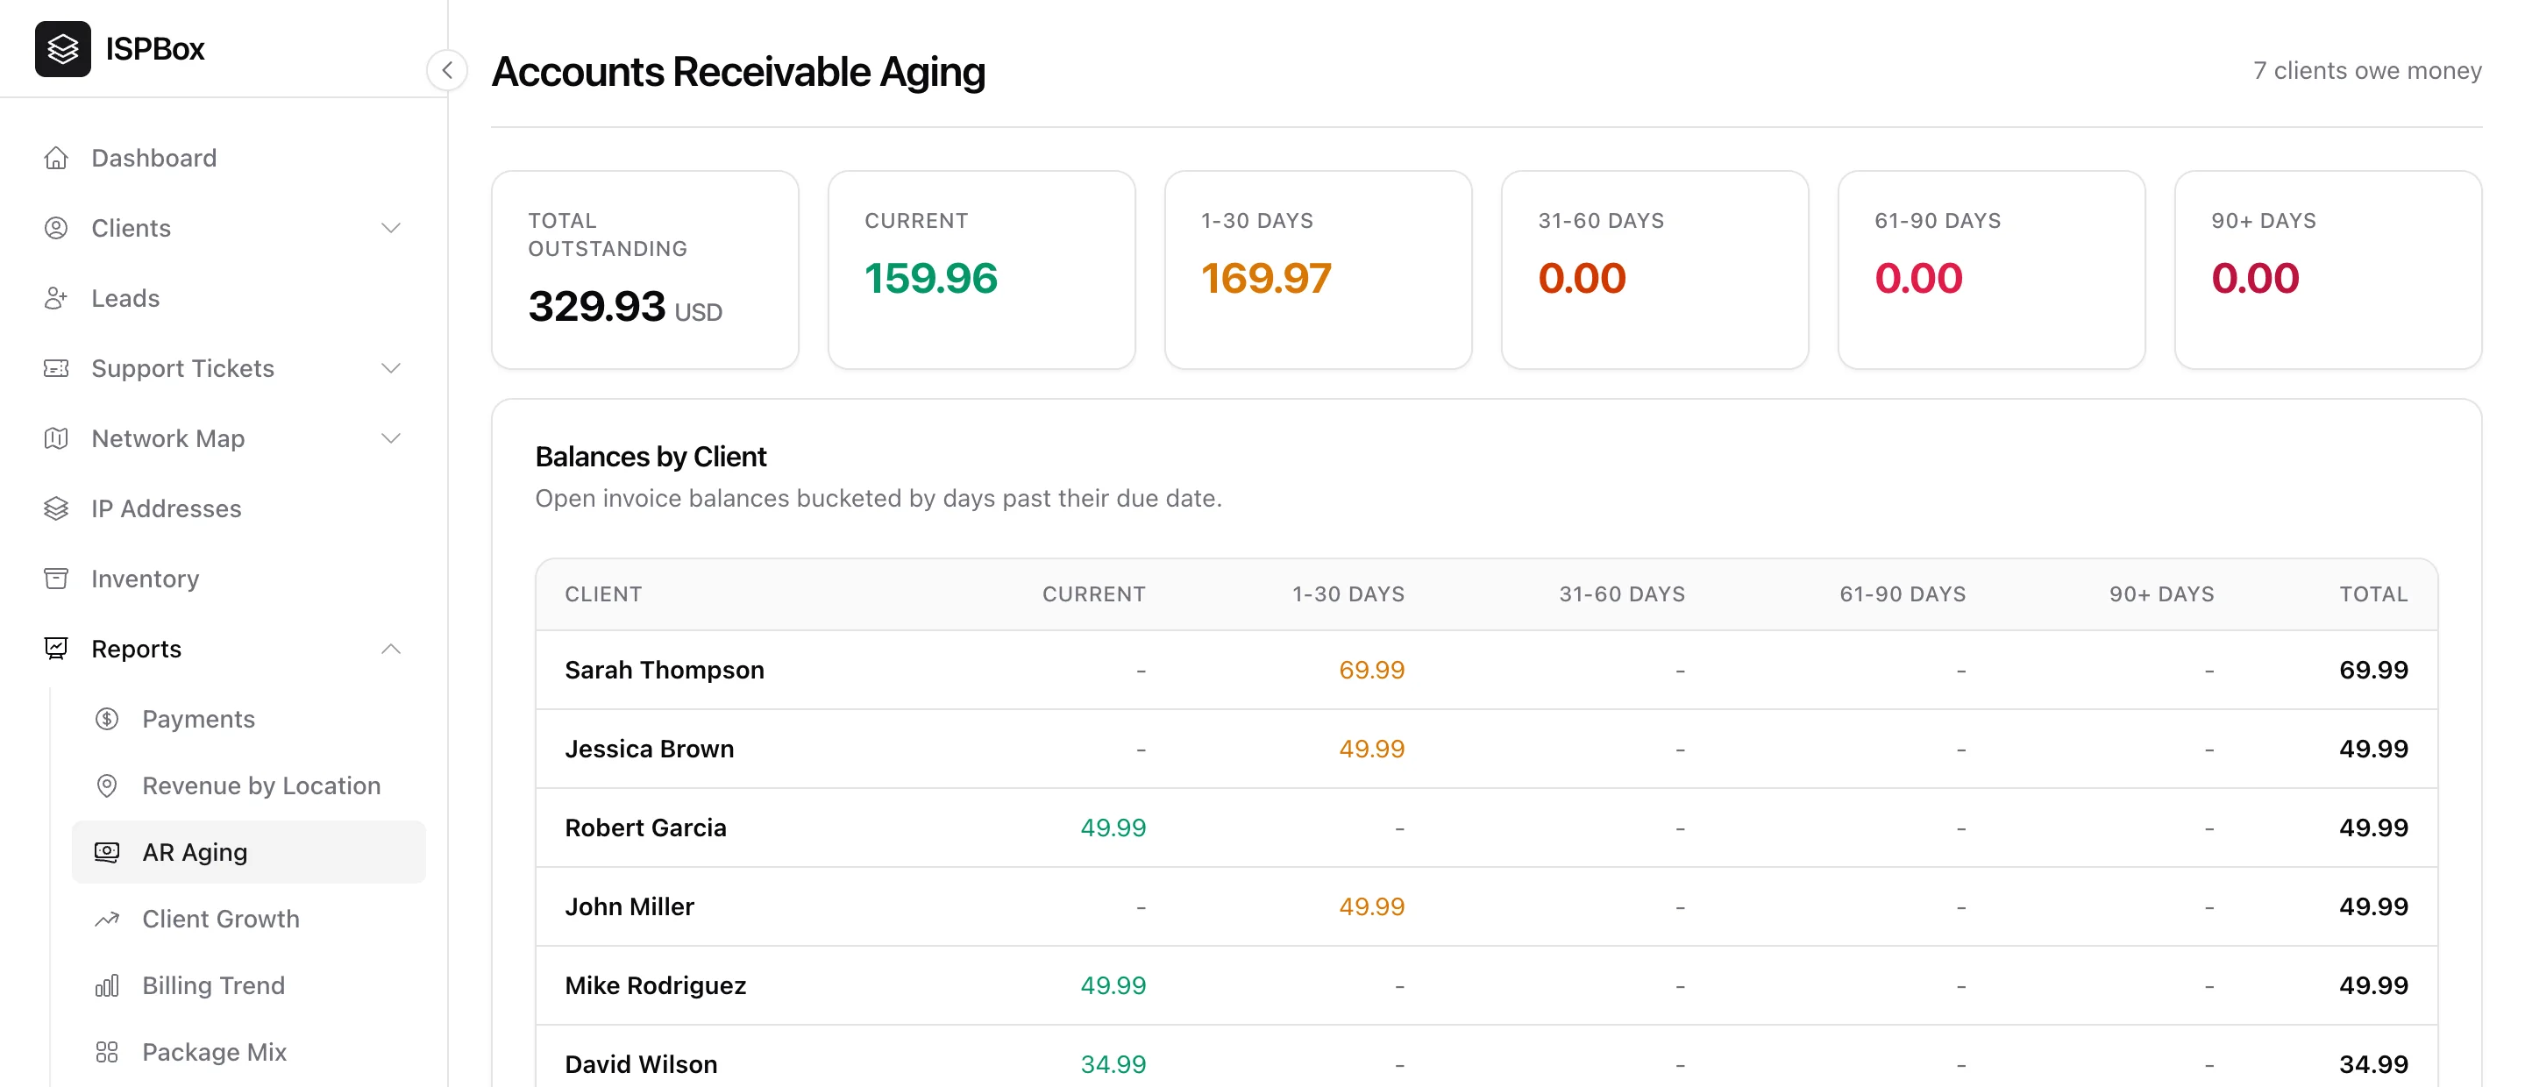Click the Inventory archive box icon

point(56,579)
